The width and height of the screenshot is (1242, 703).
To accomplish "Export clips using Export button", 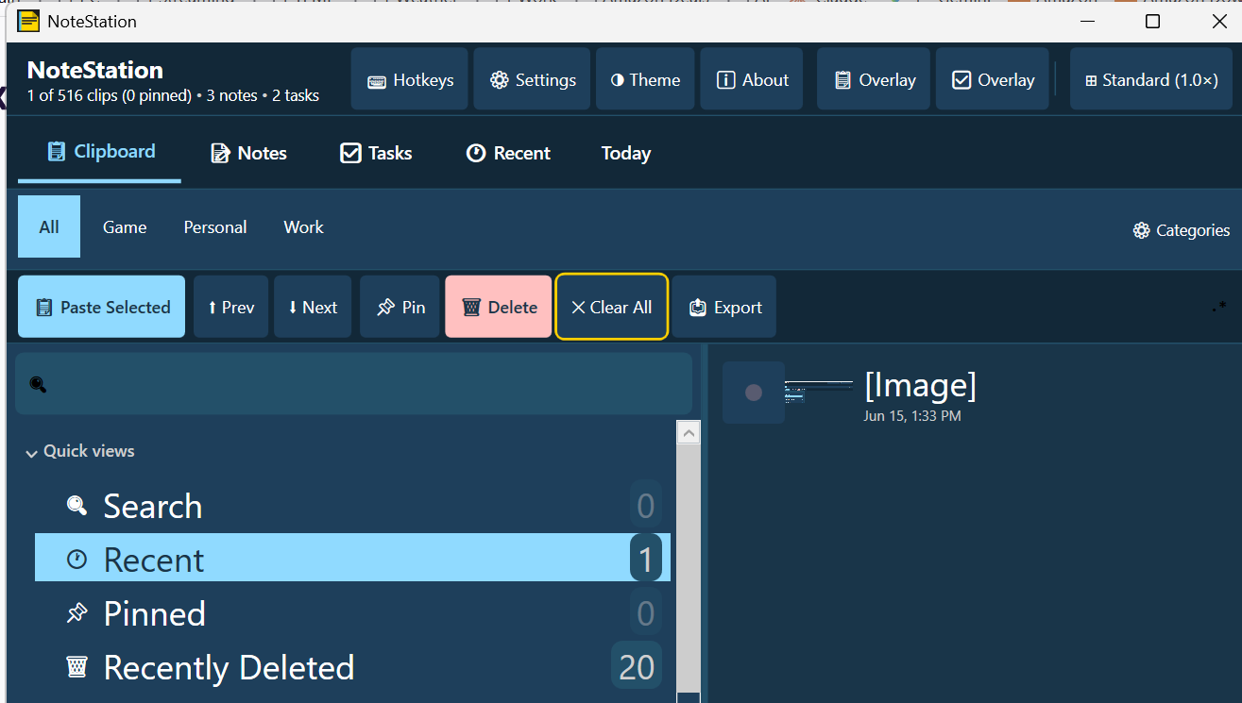I will [x=724, y=307].
